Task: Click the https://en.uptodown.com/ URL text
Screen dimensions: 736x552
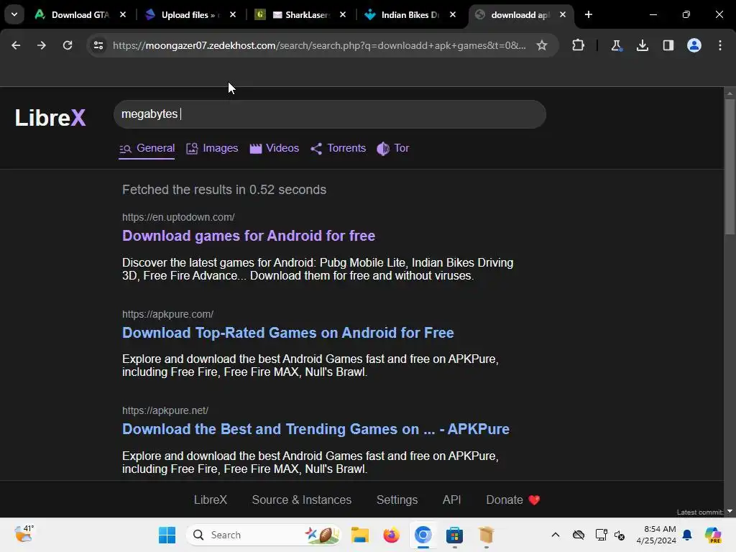Action: pyautogui.click(x=178, y=217)
